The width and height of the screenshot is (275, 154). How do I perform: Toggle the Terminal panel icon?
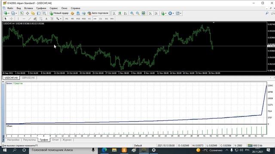click(x=39, y=13)
